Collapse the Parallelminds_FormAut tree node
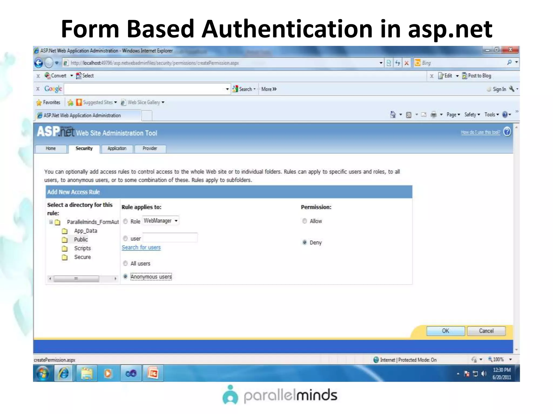 (x=51, y=222)
